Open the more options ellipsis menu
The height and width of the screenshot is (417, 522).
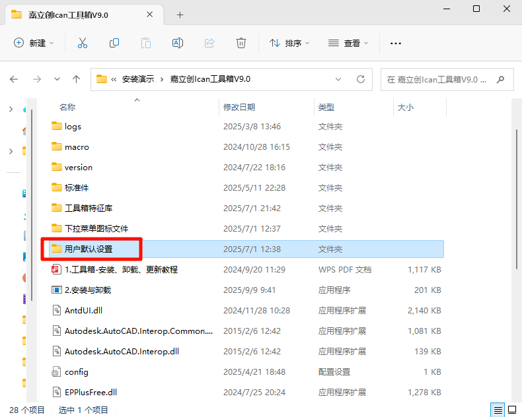pyautogui.click(x=396, y=43)
